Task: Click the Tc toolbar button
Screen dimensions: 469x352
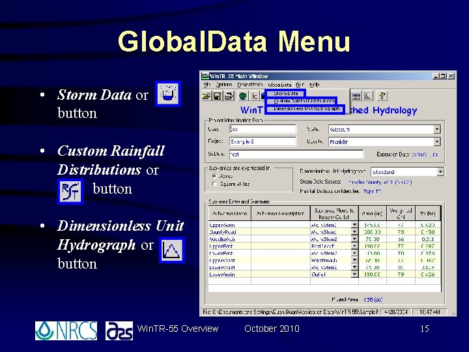Action: click(x=254, y=96)
